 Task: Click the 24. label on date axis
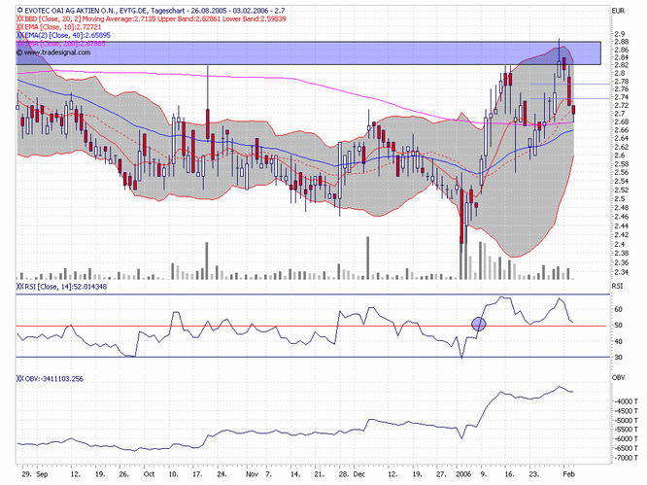click(x=221, y=474)
